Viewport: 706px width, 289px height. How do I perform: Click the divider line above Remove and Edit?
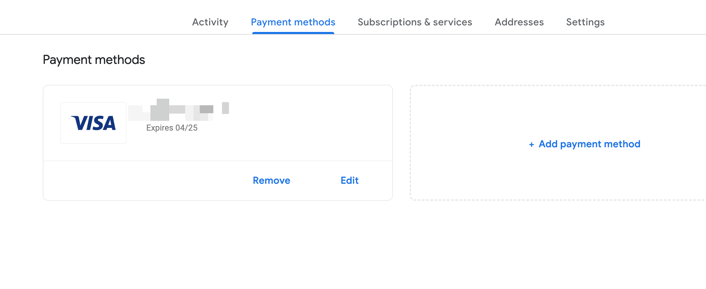pyautogui.click(x=218, y=161)
